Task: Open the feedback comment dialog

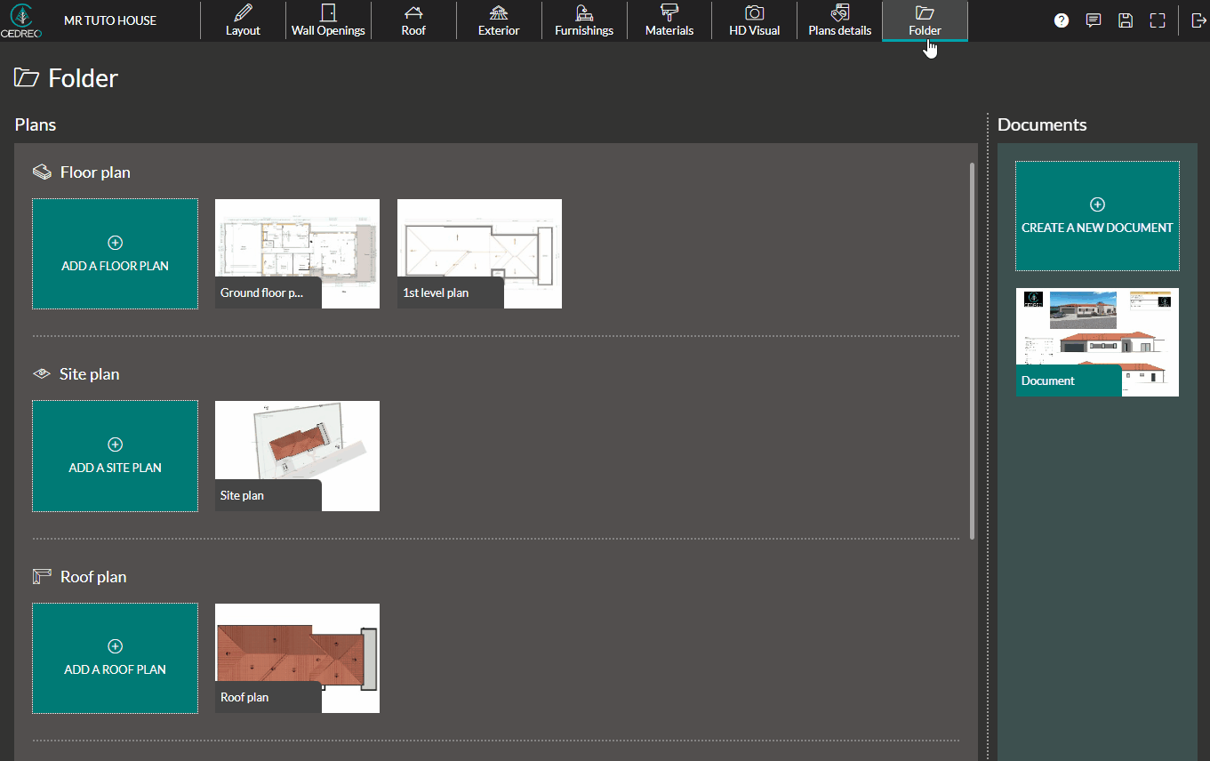Action: pyautogui.click(x=1094, y=20)
